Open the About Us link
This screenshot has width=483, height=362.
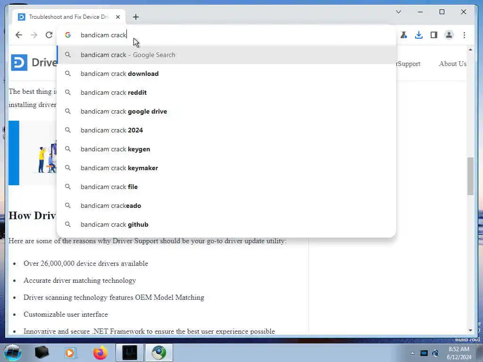[x=452, y=64]
